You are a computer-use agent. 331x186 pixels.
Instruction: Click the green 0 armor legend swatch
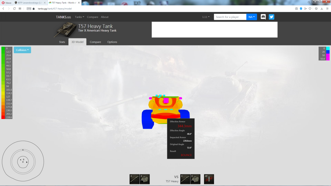tap(3, 48)
